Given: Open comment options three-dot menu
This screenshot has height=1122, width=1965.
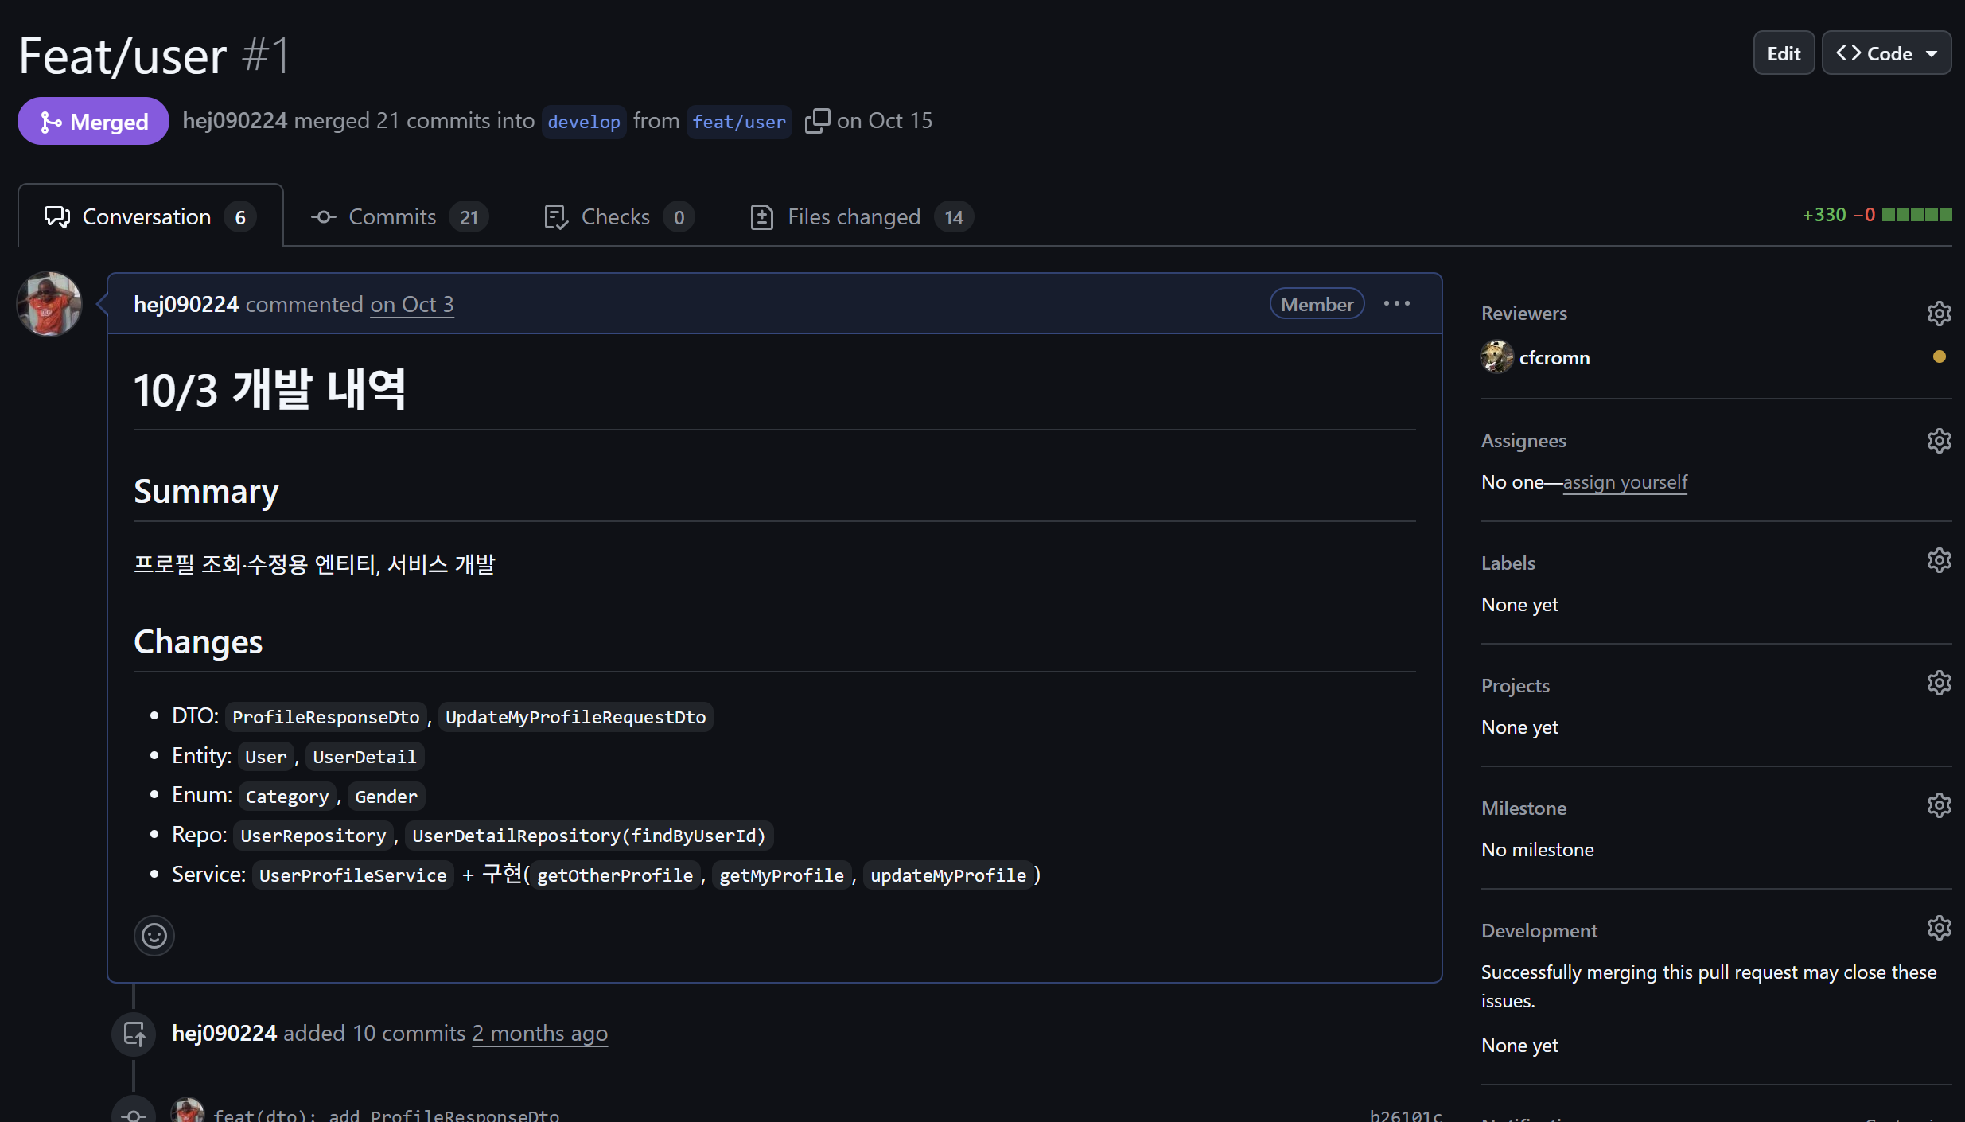Looking at the screenshot, I should pos(1397,304).
